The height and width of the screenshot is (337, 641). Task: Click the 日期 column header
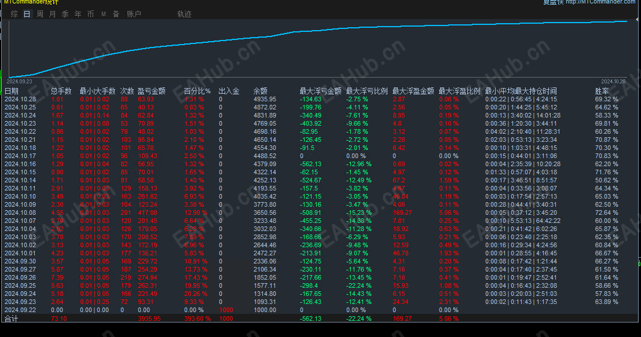pos(12,91)
